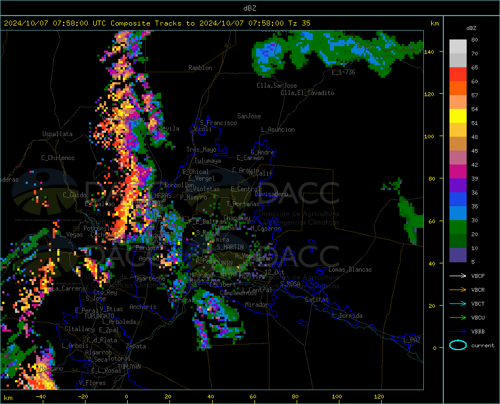500x404 pixels.
Task: Click the VBBB legend label
Action: 478,332
